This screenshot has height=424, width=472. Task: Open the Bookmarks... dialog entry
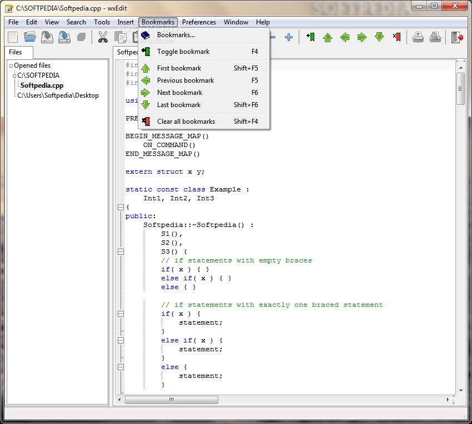click(175, 35)
